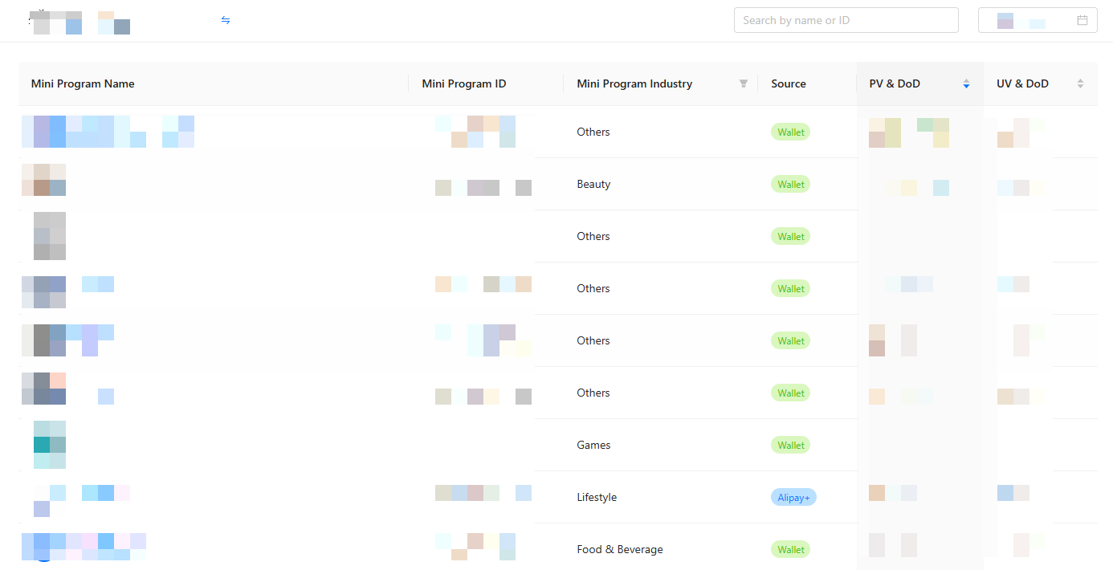Open the Mini Program Industry filter icon
1113x570 pixels.
[744, 83]
